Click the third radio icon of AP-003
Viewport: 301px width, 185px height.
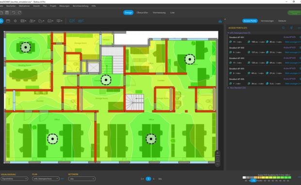[x=267, y=63]
